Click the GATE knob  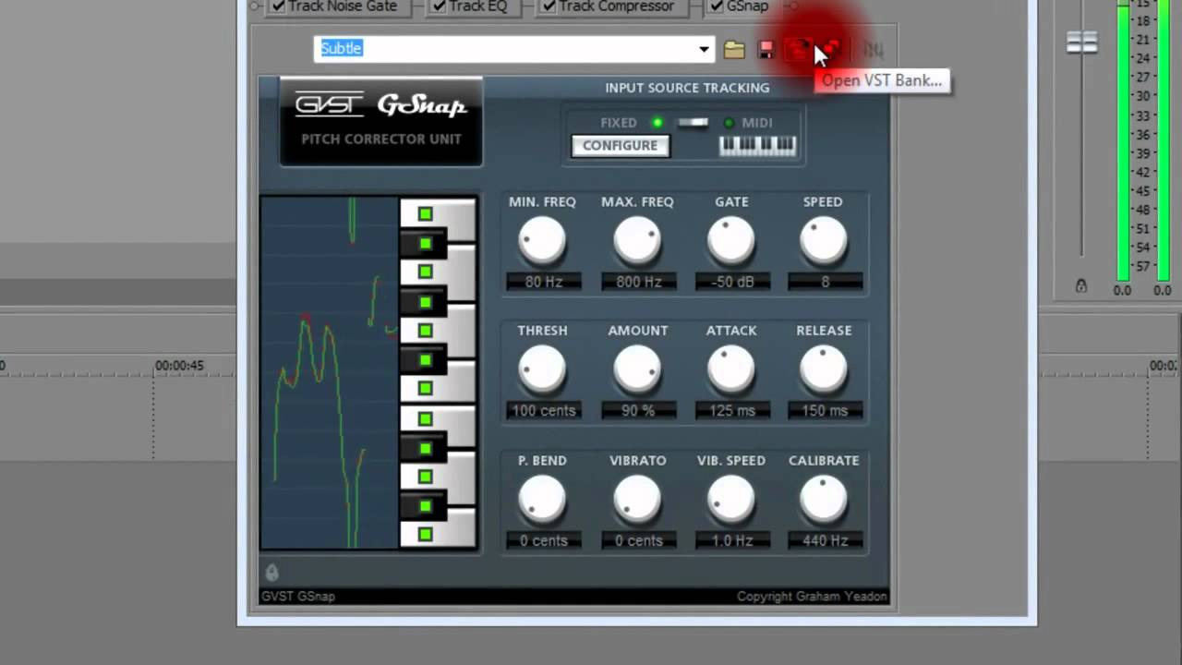click(731, 241)
